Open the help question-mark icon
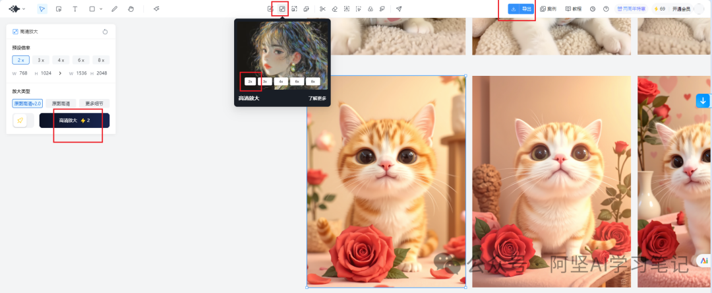 [606, 9]
